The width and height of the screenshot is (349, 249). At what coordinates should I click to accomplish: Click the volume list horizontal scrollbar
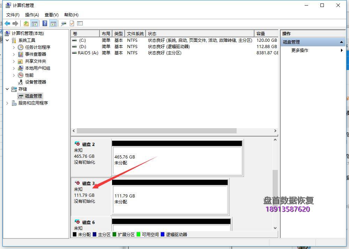[x=157, y=131]
